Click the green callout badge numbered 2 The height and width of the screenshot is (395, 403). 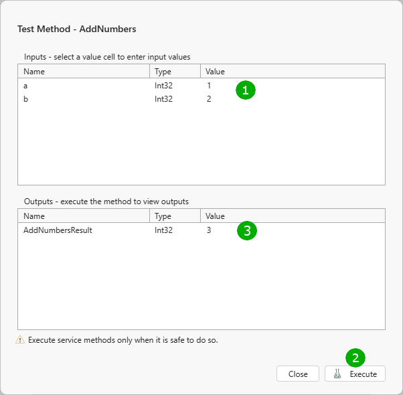(x=355, y=358)
